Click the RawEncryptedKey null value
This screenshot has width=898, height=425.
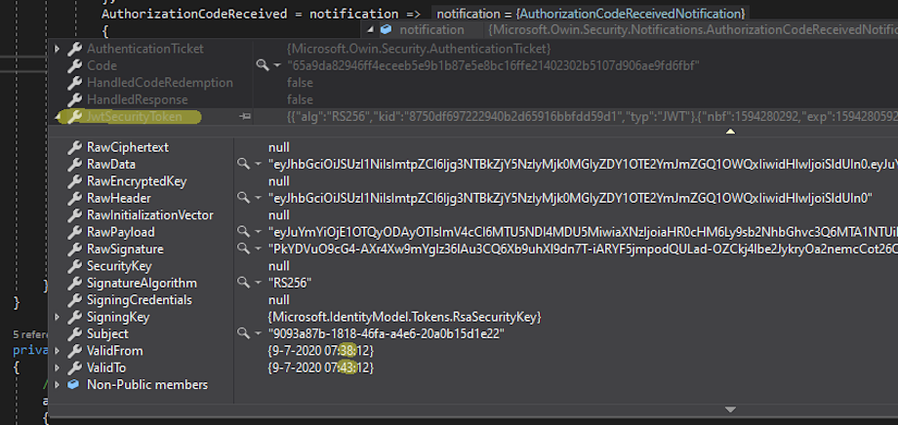(x=279, y=181)
